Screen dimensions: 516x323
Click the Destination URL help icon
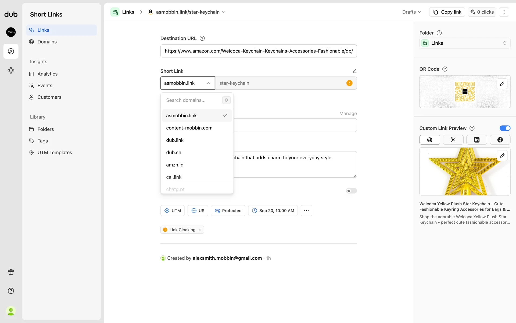click(202, 38)
